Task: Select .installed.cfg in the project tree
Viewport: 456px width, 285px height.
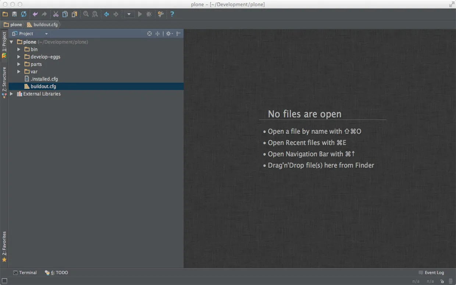Action: (44, 79)
